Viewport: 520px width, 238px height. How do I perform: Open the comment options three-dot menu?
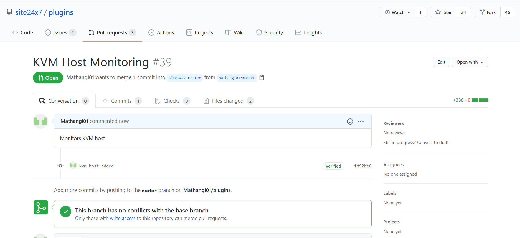361,121
